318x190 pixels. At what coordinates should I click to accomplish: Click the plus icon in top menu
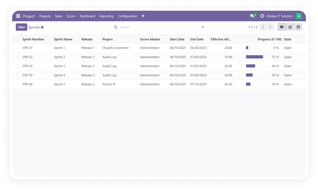[x=143, y=16]
